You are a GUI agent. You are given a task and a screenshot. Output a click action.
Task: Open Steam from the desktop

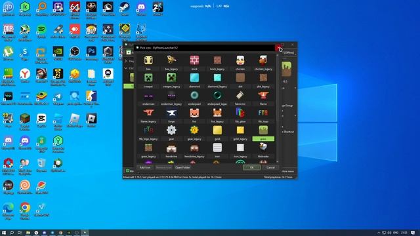click(125, 9)
